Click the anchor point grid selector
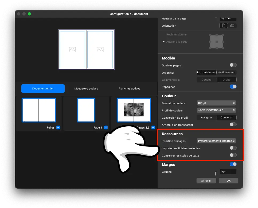The image size is (258, 208). point(217,42)
